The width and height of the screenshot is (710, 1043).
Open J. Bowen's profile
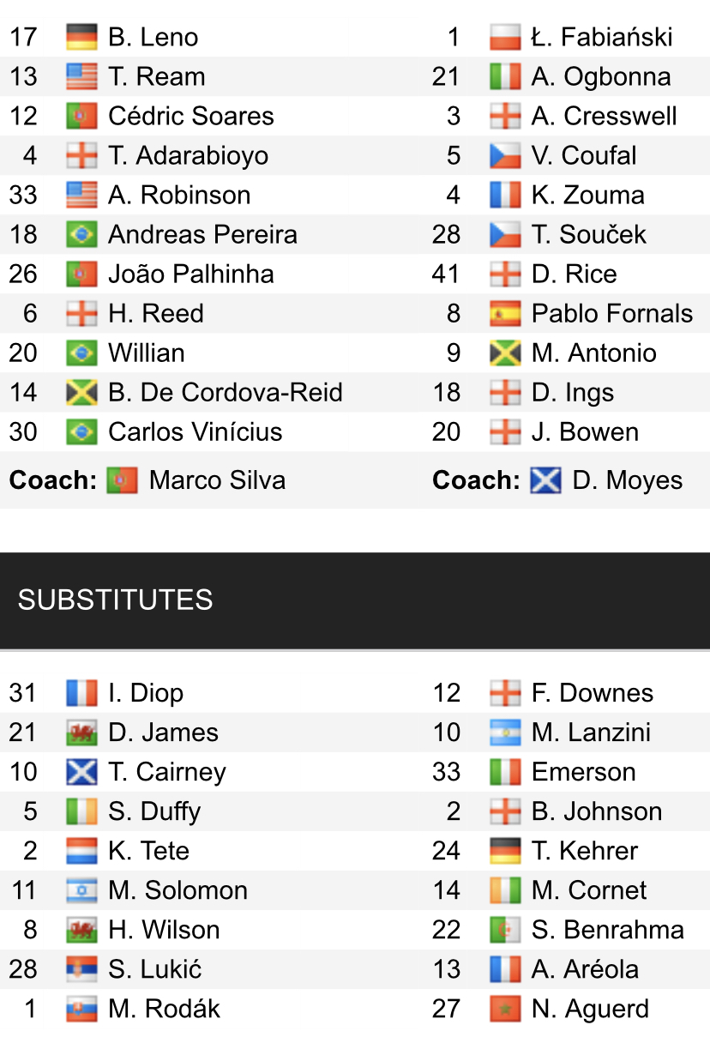(585, 431)
